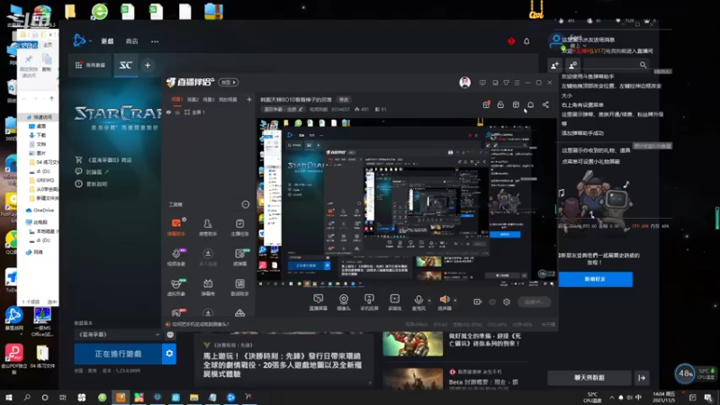Add 摄像头 camera source

[344, 302]
